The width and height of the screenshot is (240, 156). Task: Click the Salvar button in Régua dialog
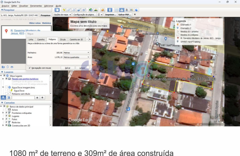(x=68, y=68)
